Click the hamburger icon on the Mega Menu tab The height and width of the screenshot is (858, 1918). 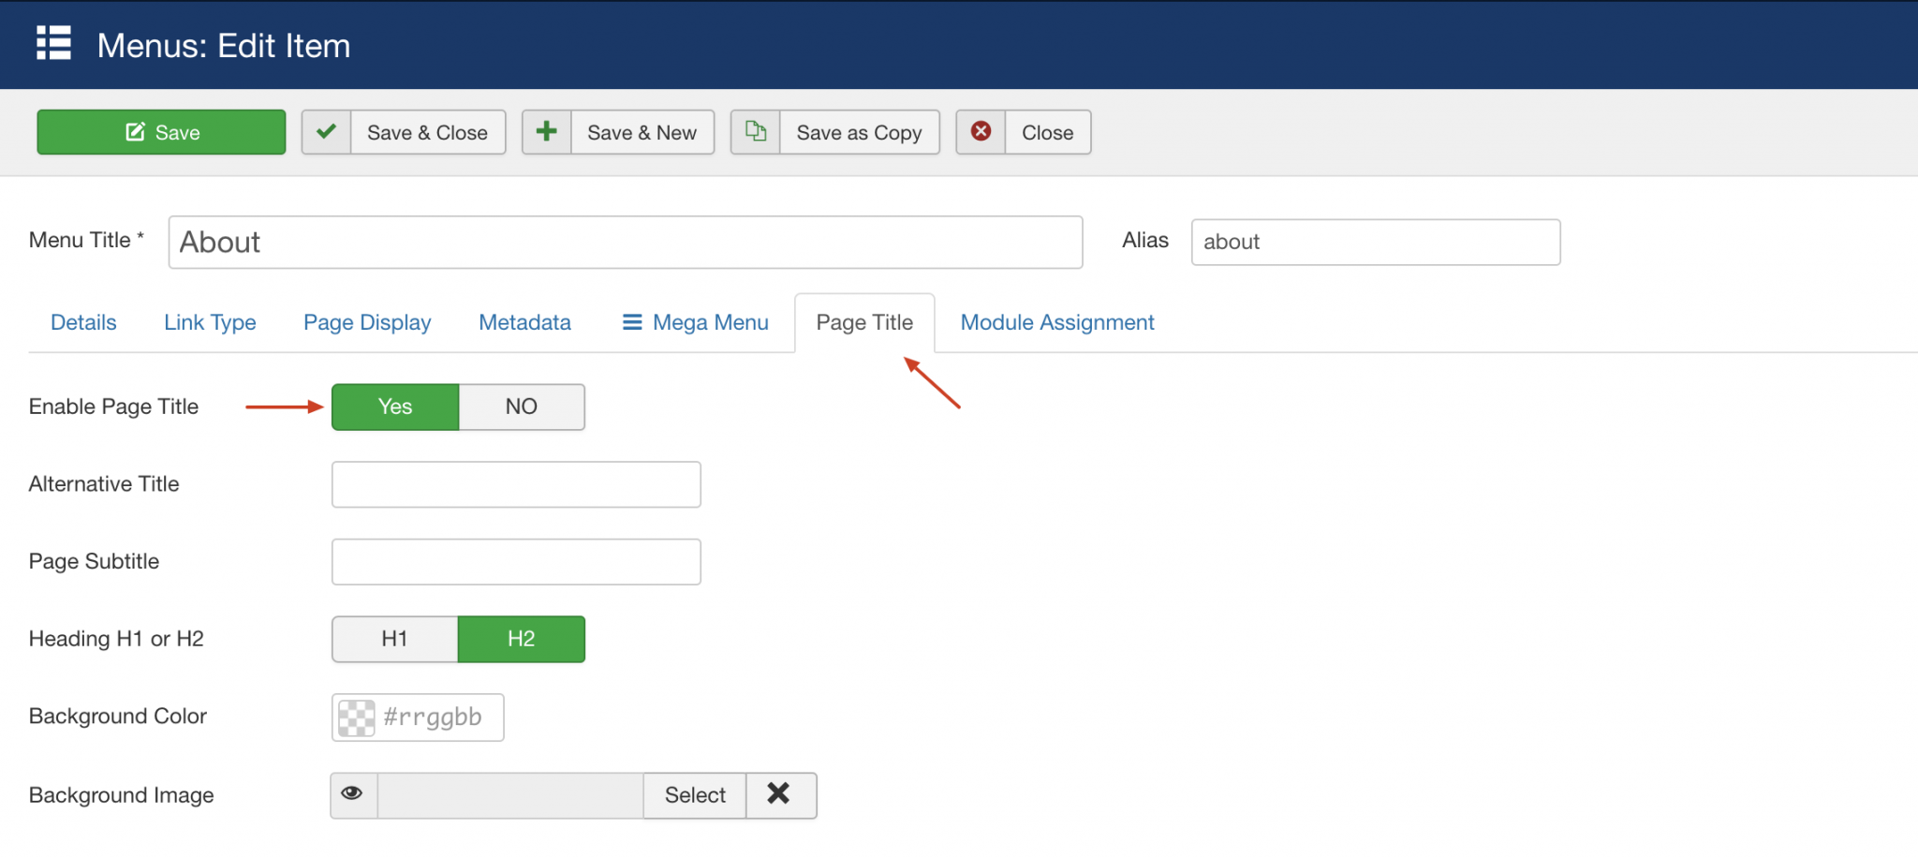632,322
